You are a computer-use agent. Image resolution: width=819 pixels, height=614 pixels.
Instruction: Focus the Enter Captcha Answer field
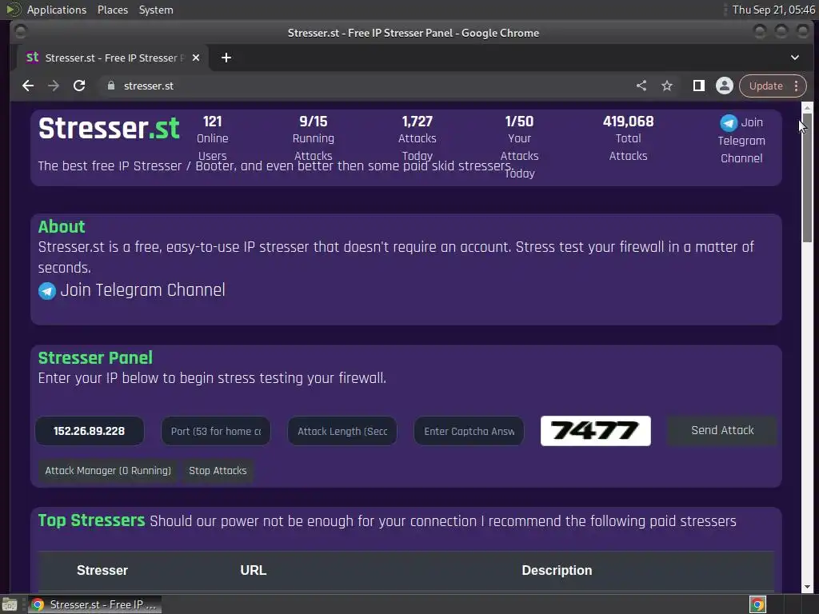(x=469, y=431)
